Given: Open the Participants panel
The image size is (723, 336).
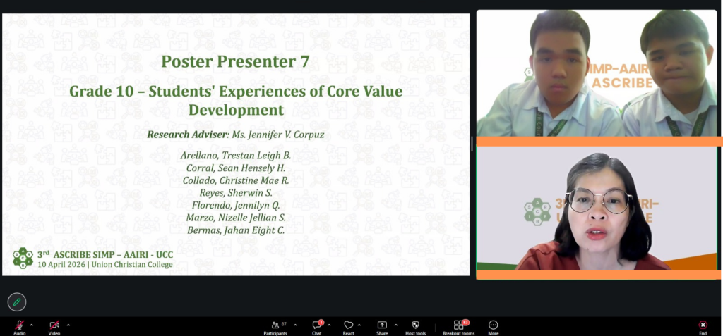Looking at the screenshot, I should (x=275, y=325).
